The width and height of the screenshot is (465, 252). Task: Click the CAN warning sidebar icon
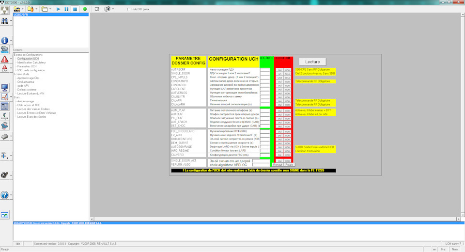(4, 68)
